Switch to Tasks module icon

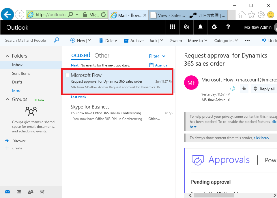click(x=42, y=192)
